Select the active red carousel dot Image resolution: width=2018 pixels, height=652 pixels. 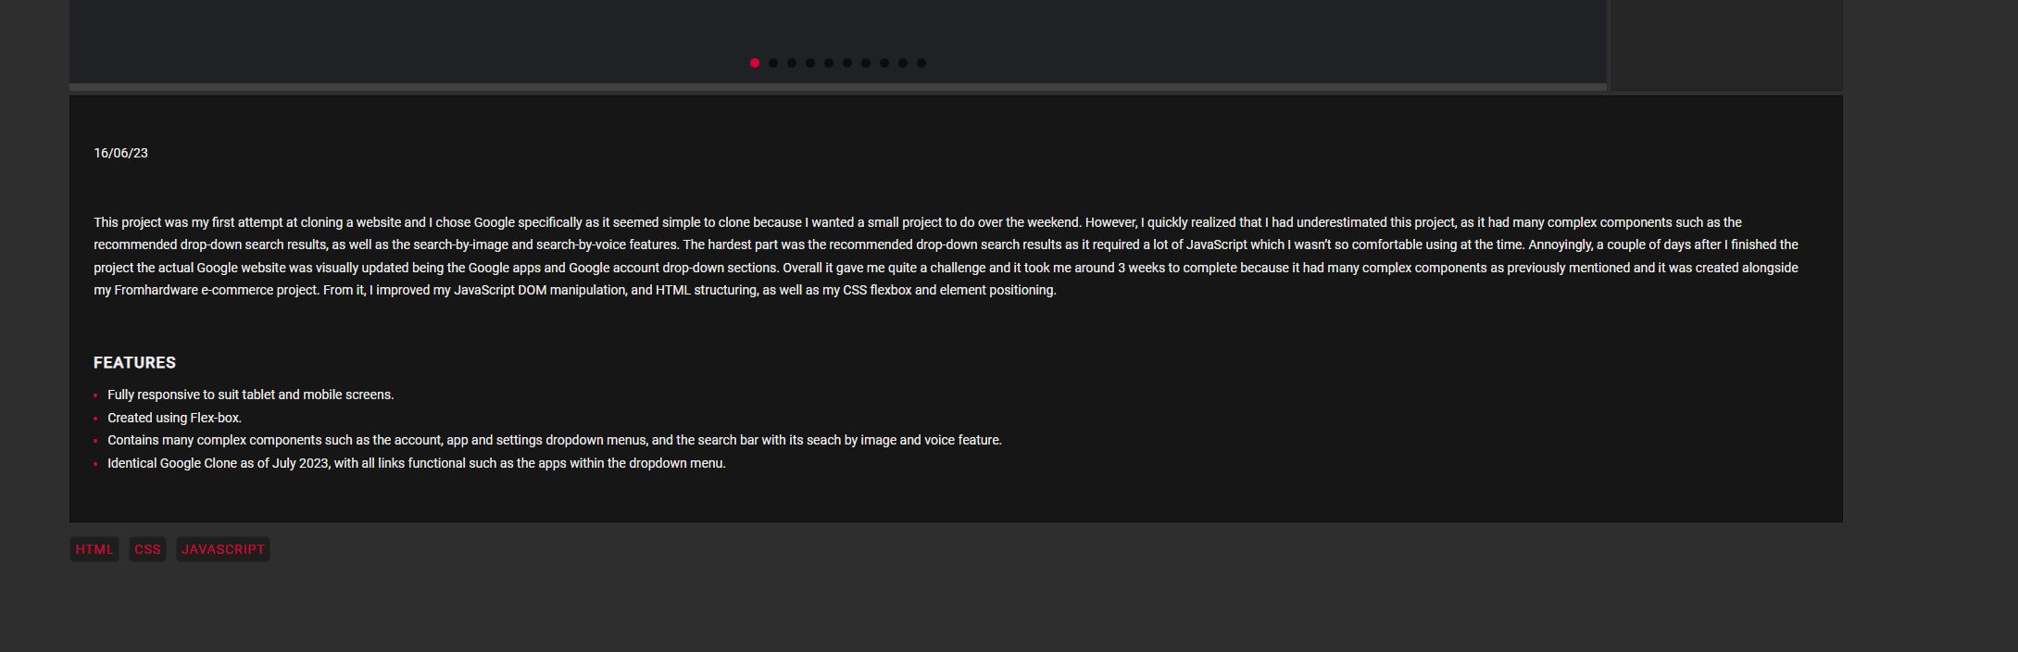755,63
